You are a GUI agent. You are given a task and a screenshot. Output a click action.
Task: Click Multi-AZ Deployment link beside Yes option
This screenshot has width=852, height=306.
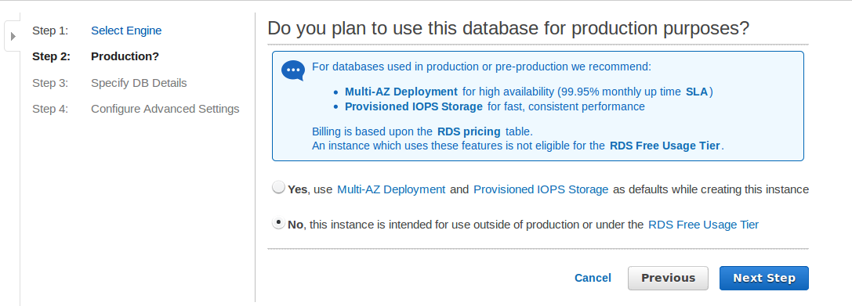point(391,189)
